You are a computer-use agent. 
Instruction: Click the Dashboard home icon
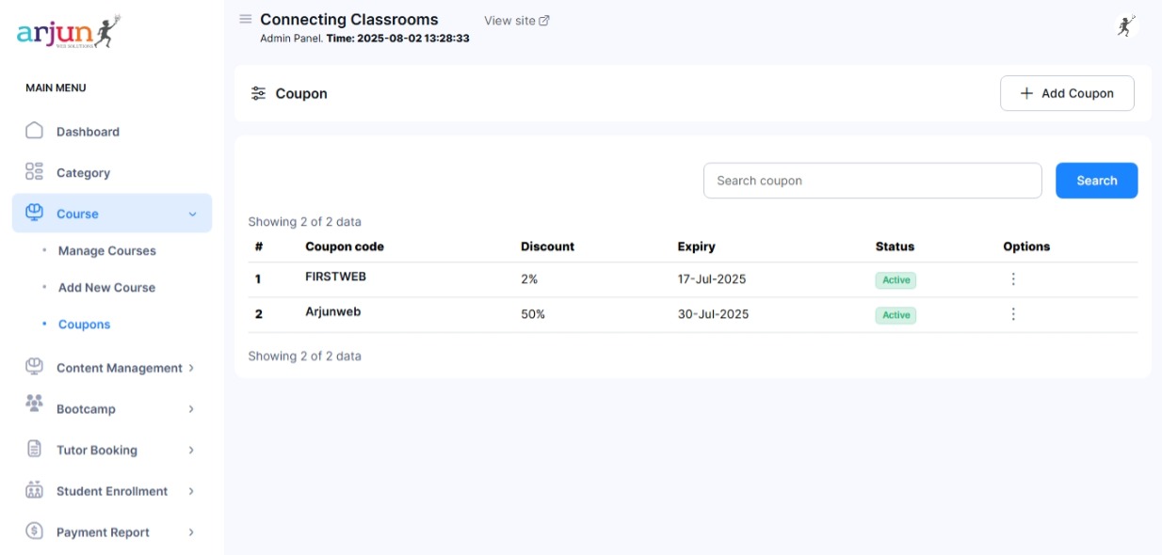point(35,131)
